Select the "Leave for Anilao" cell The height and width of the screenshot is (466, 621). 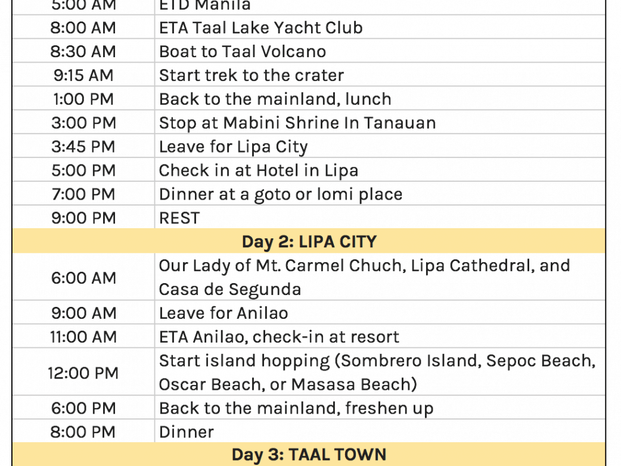[223, 313]
